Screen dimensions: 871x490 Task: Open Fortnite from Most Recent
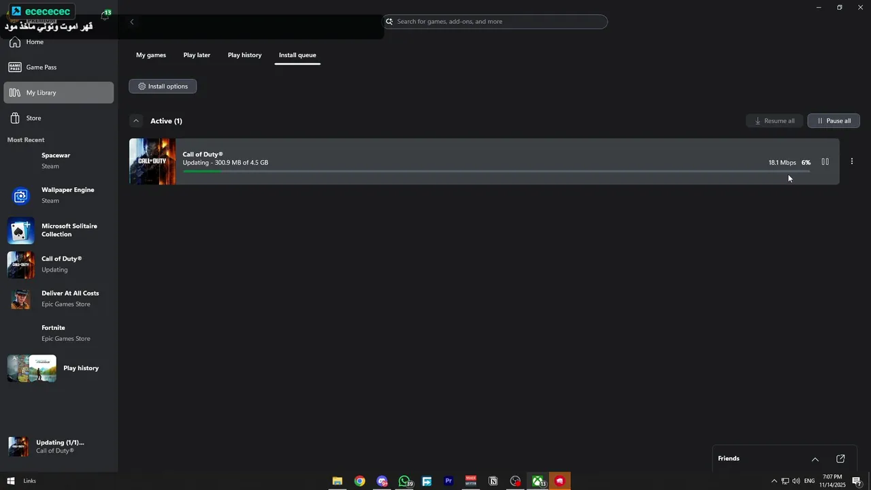point(59,333)
